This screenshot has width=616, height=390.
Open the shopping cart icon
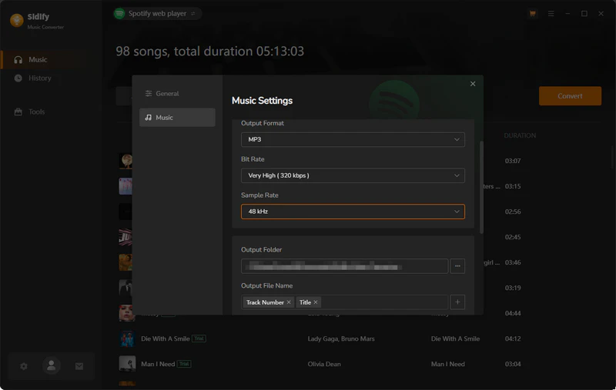click(x=532, y=13)
